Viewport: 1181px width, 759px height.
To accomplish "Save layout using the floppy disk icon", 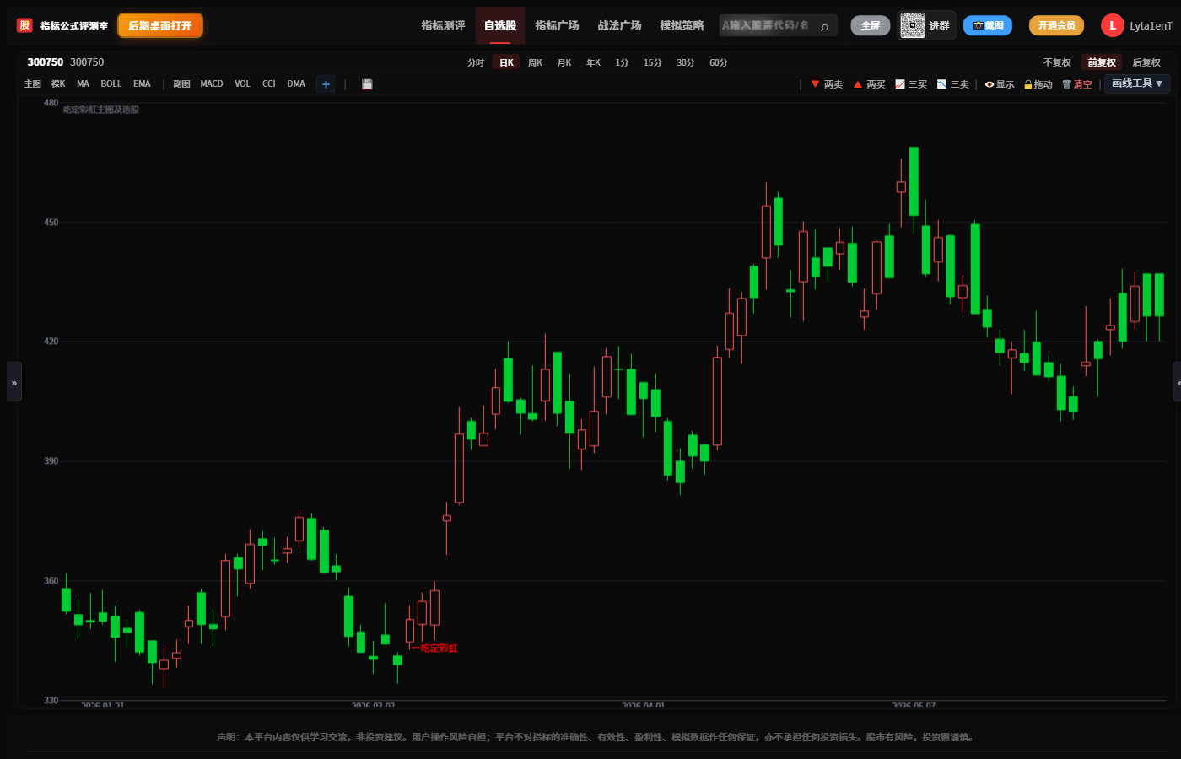I will pos(367,84).
